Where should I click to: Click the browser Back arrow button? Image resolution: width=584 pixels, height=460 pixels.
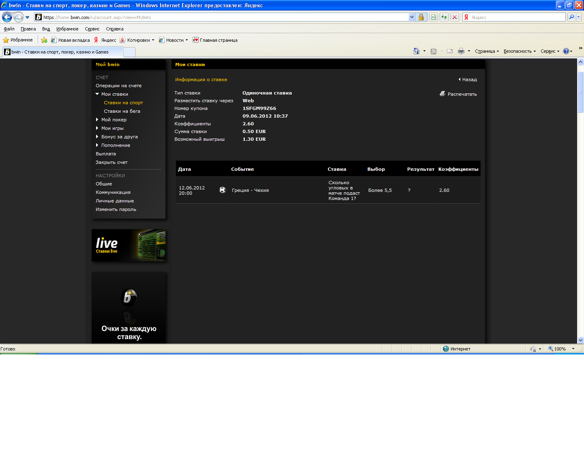[7, 17]
